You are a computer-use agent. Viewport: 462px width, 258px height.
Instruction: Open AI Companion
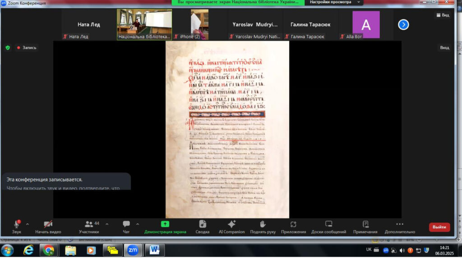click(231, 227)
